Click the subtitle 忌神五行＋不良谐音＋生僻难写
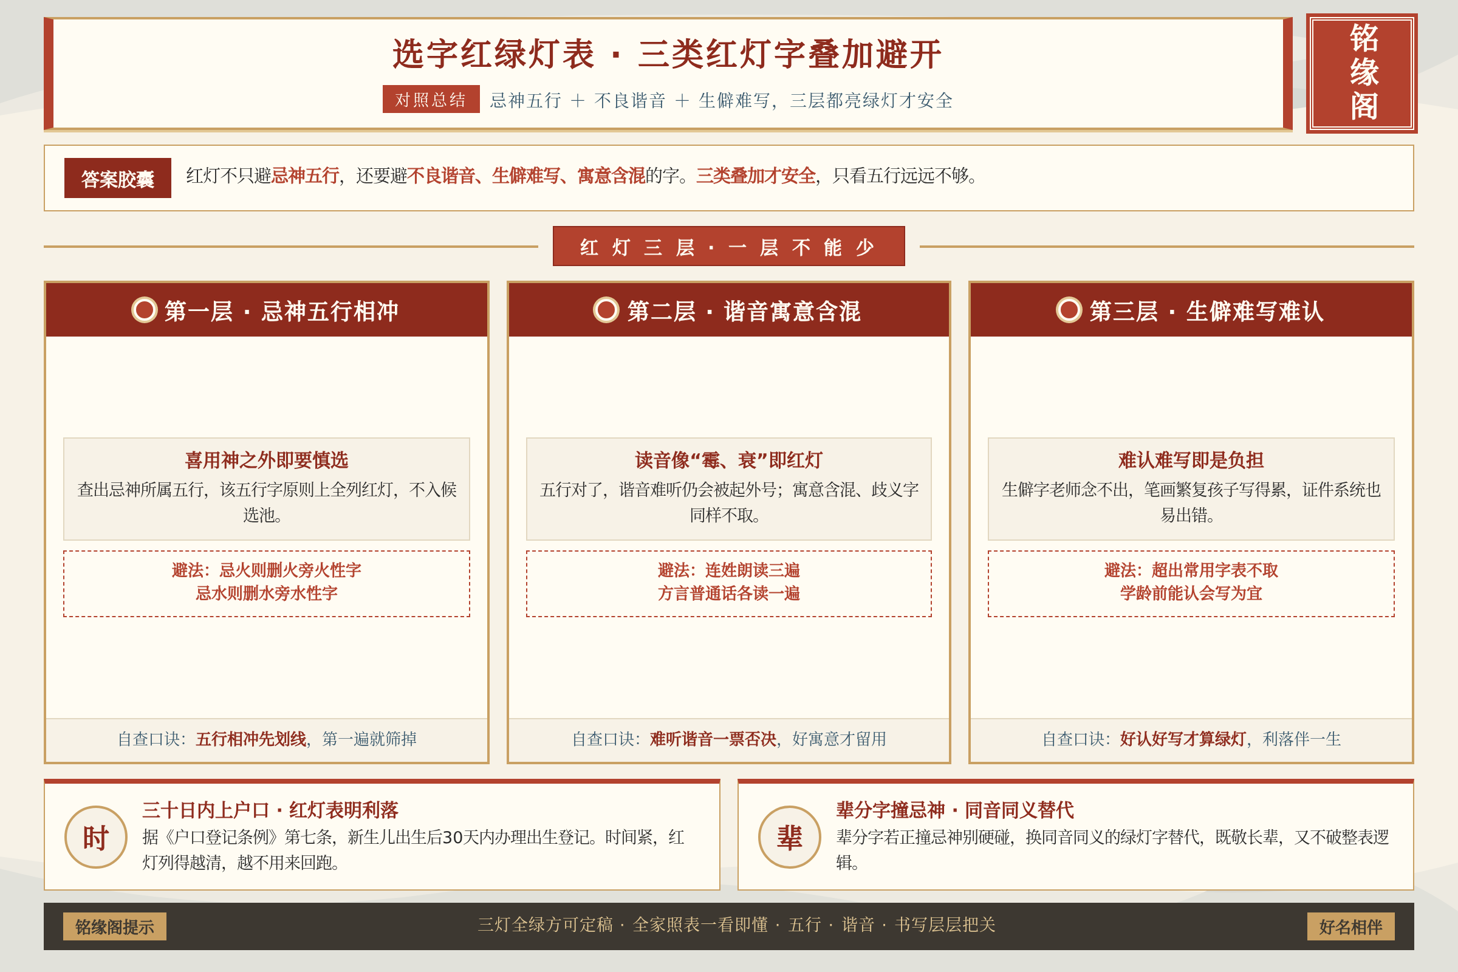Viewport: 1458px width, 972px height. 721,100
